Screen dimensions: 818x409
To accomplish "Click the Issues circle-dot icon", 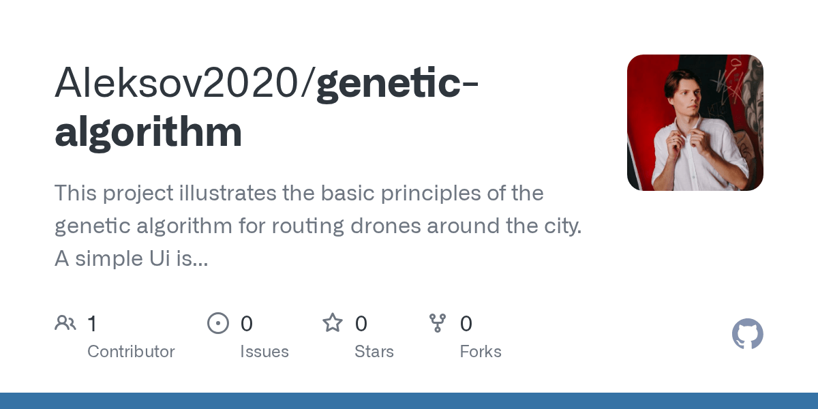I will coord(217,323).
